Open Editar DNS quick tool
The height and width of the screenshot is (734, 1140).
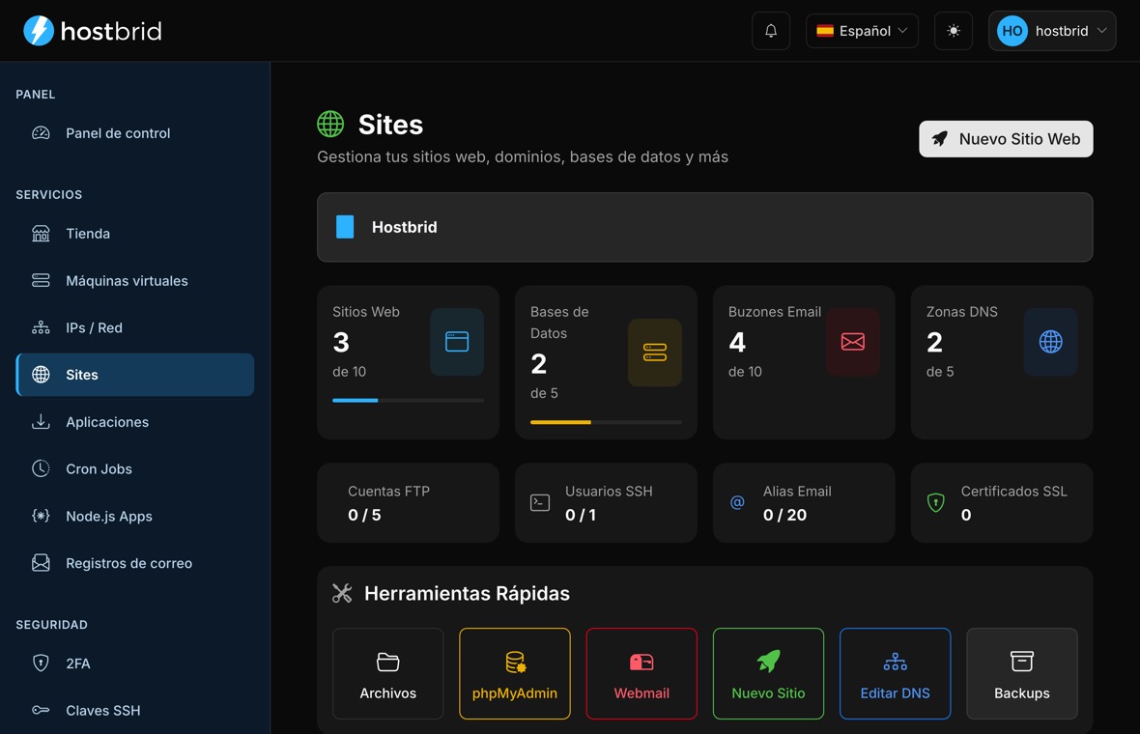pyautogui.click(x=895, y=674)
